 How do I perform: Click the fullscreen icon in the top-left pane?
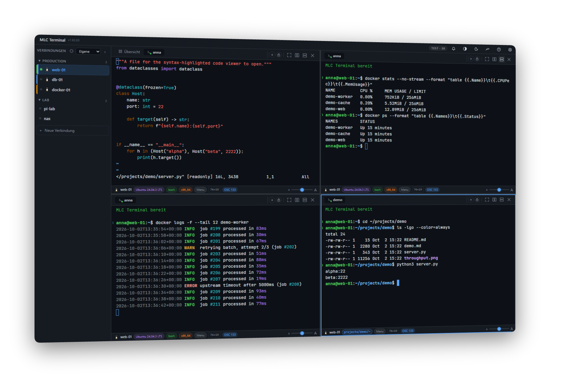pyautogui.click(x=289, y=55)
